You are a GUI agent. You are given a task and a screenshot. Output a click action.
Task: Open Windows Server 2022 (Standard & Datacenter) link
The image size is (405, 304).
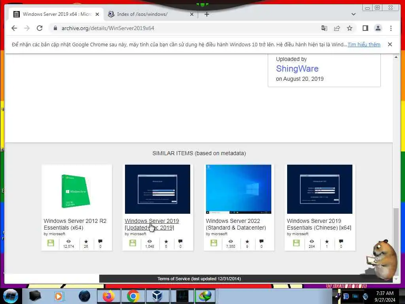236,224
